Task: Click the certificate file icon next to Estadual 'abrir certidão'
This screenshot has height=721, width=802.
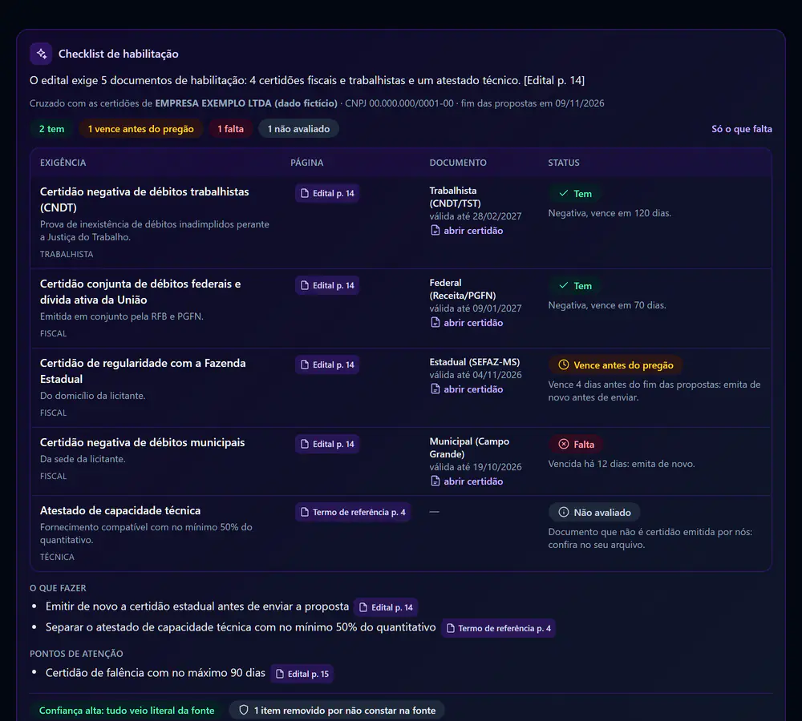Action: [x=435, y=389]
